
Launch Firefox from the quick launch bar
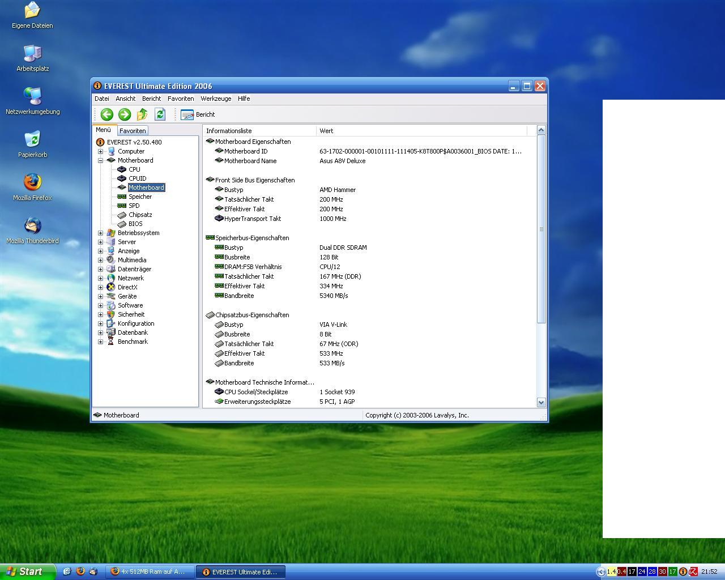pos(80,572)
